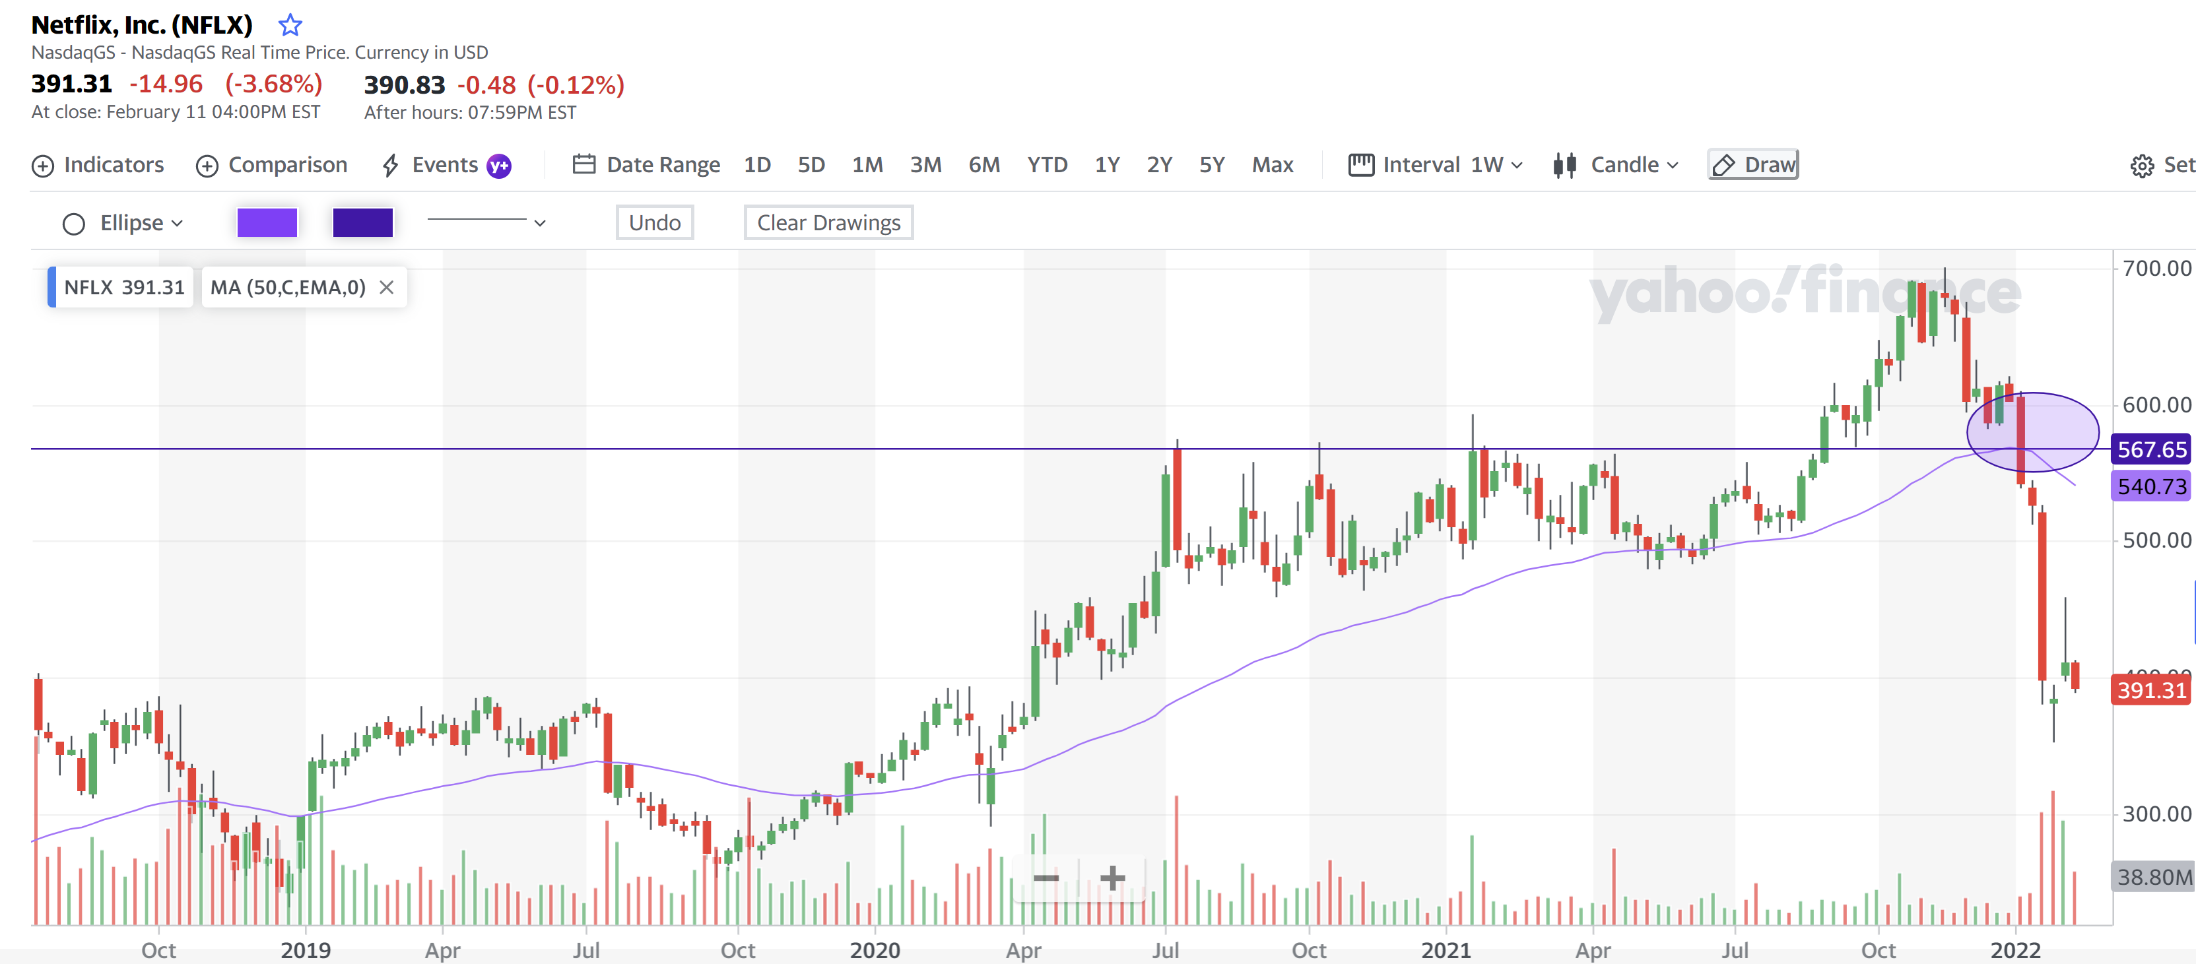
Task: Click the purple Y+ premium badge
Action: 499,166
